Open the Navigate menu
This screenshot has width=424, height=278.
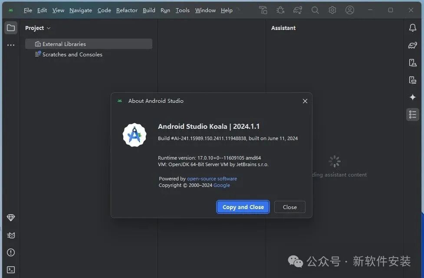81,10
